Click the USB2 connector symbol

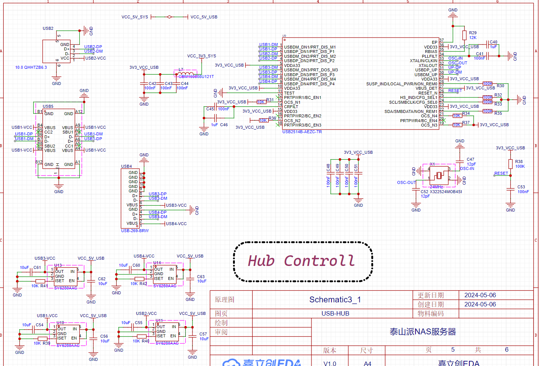click(x=56, y=51)
